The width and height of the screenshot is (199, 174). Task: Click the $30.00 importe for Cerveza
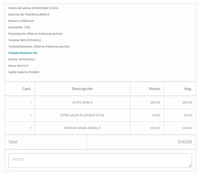187,128
